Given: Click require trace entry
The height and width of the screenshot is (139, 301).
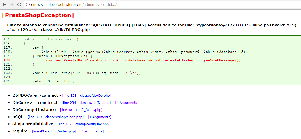Looking at the screenshot, I should coord(20,131).
